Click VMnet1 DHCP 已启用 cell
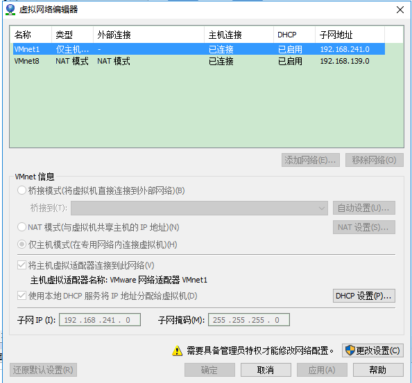The image size is (412, 383). (x=290, y=49)
